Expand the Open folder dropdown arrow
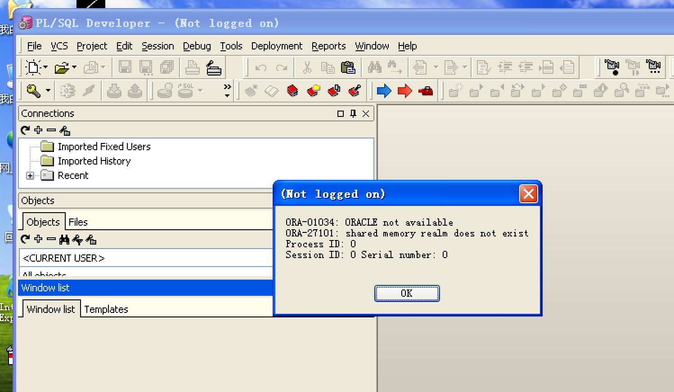This screenshot has width=674, height=392. 74,67
